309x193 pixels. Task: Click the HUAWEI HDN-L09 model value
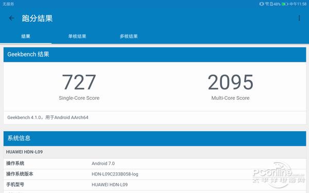pos(110,185)
